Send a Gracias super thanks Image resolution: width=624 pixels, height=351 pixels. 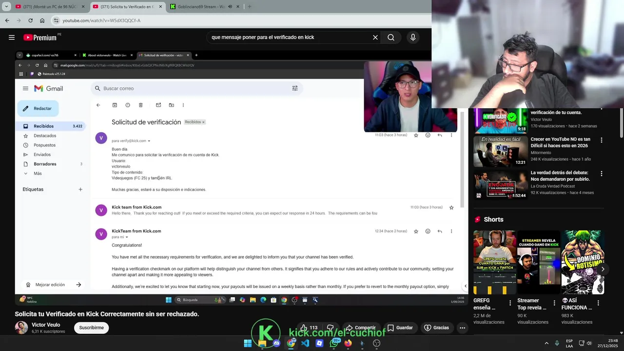pyautogui.click(x=436, y=328)
